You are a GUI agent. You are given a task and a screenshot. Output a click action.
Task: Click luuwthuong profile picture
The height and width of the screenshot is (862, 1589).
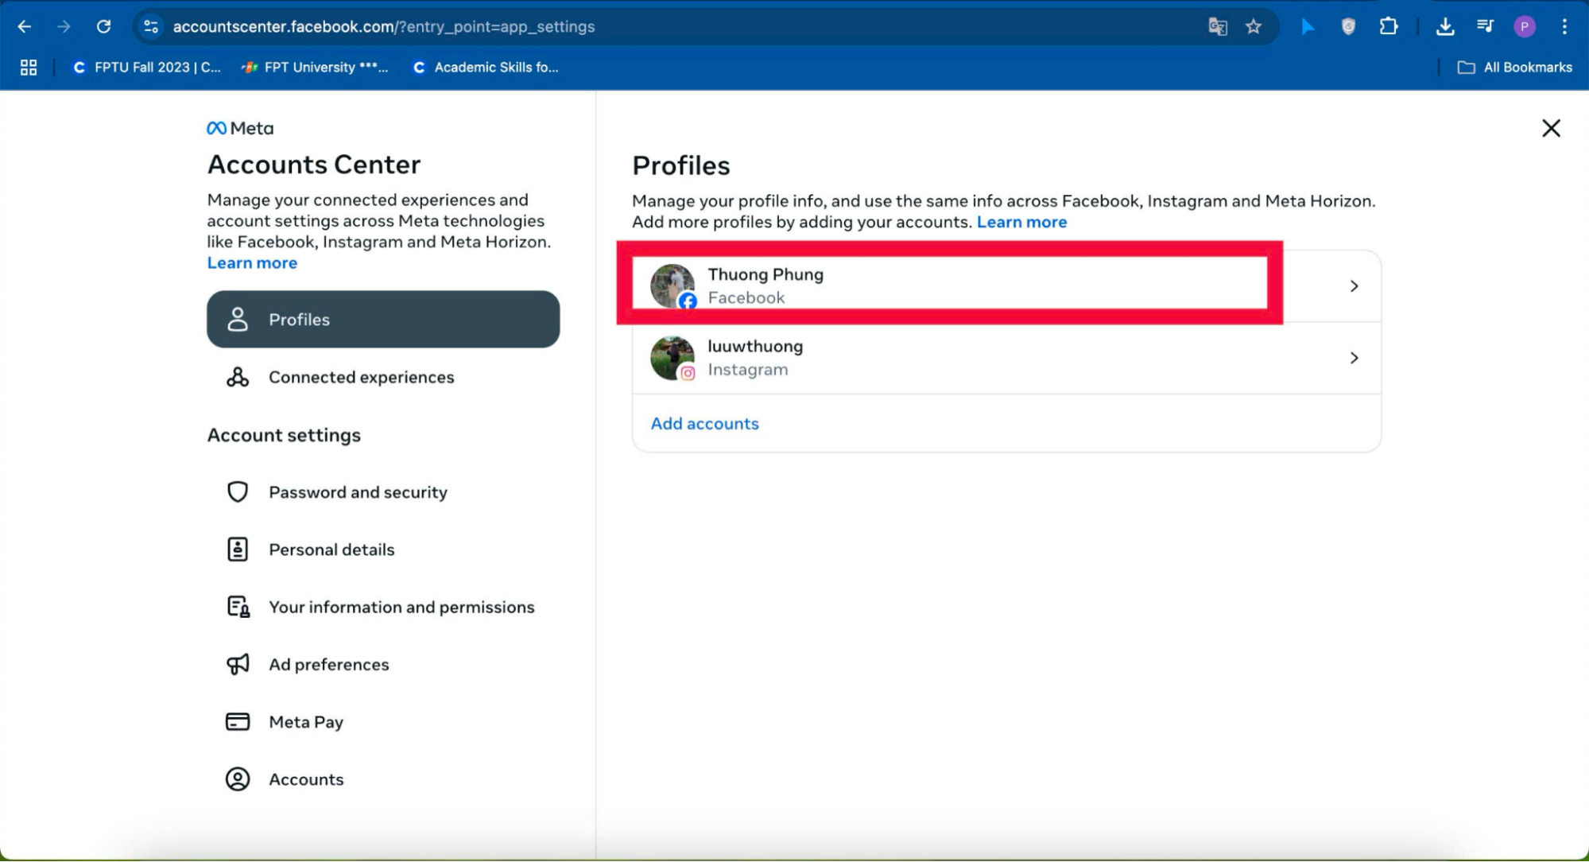(x=672, y=358)
